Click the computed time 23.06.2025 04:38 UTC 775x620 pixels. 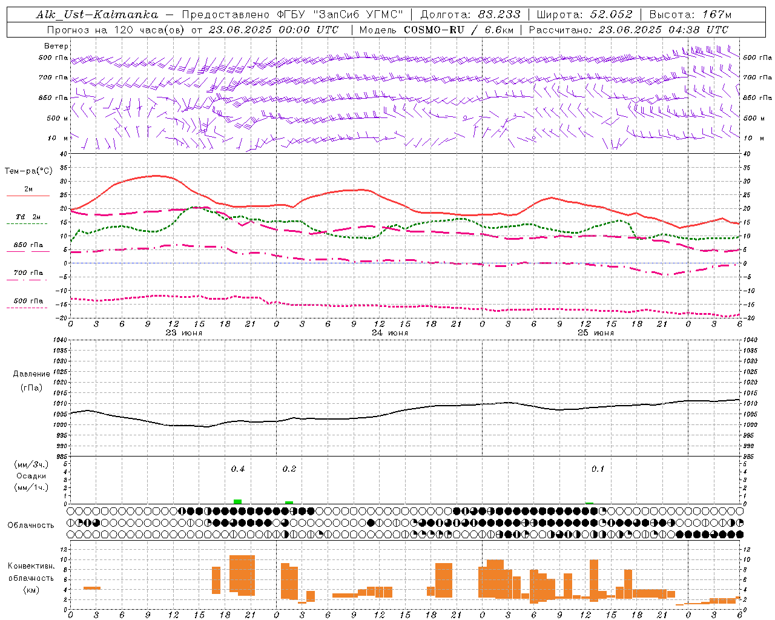click(x=663, y=30)
